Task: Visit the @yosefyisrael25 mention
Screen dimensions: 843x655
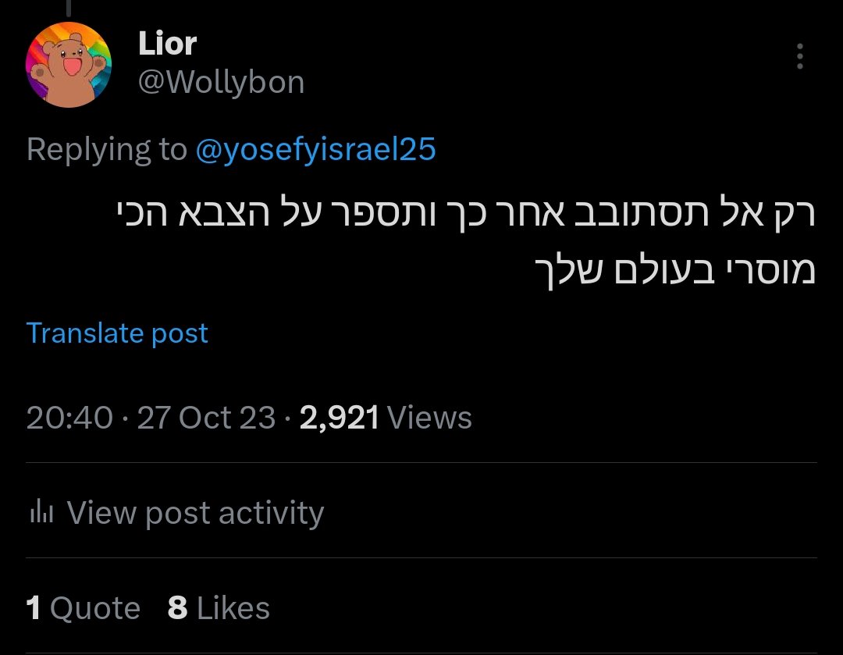Action: pyautogui.click(x=315, y=149)
